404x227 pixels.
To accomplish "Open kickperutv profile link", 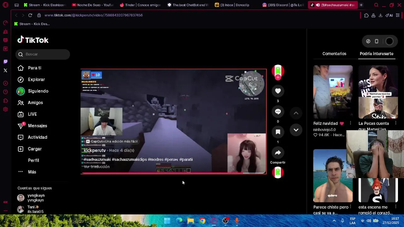I will (x=95, y=150).
